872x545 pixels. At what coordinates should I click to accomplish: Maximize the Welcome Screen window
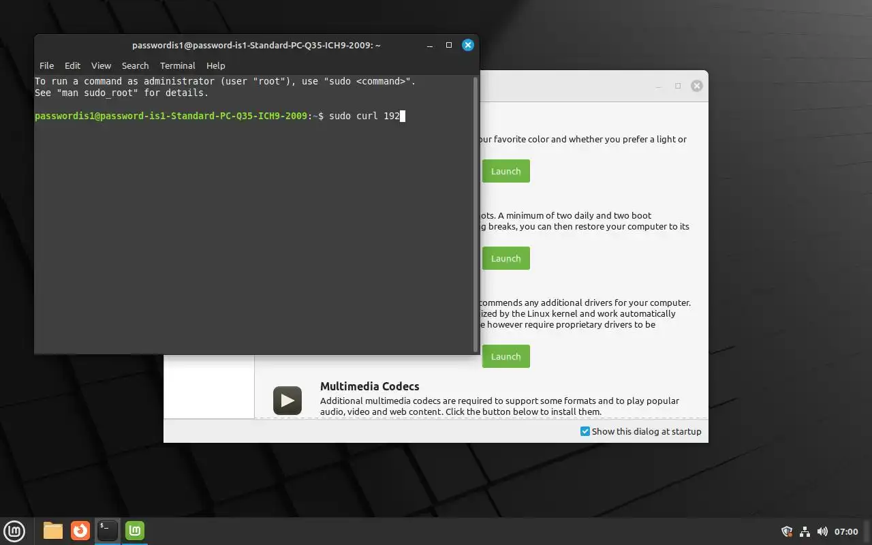click(678, 86)
